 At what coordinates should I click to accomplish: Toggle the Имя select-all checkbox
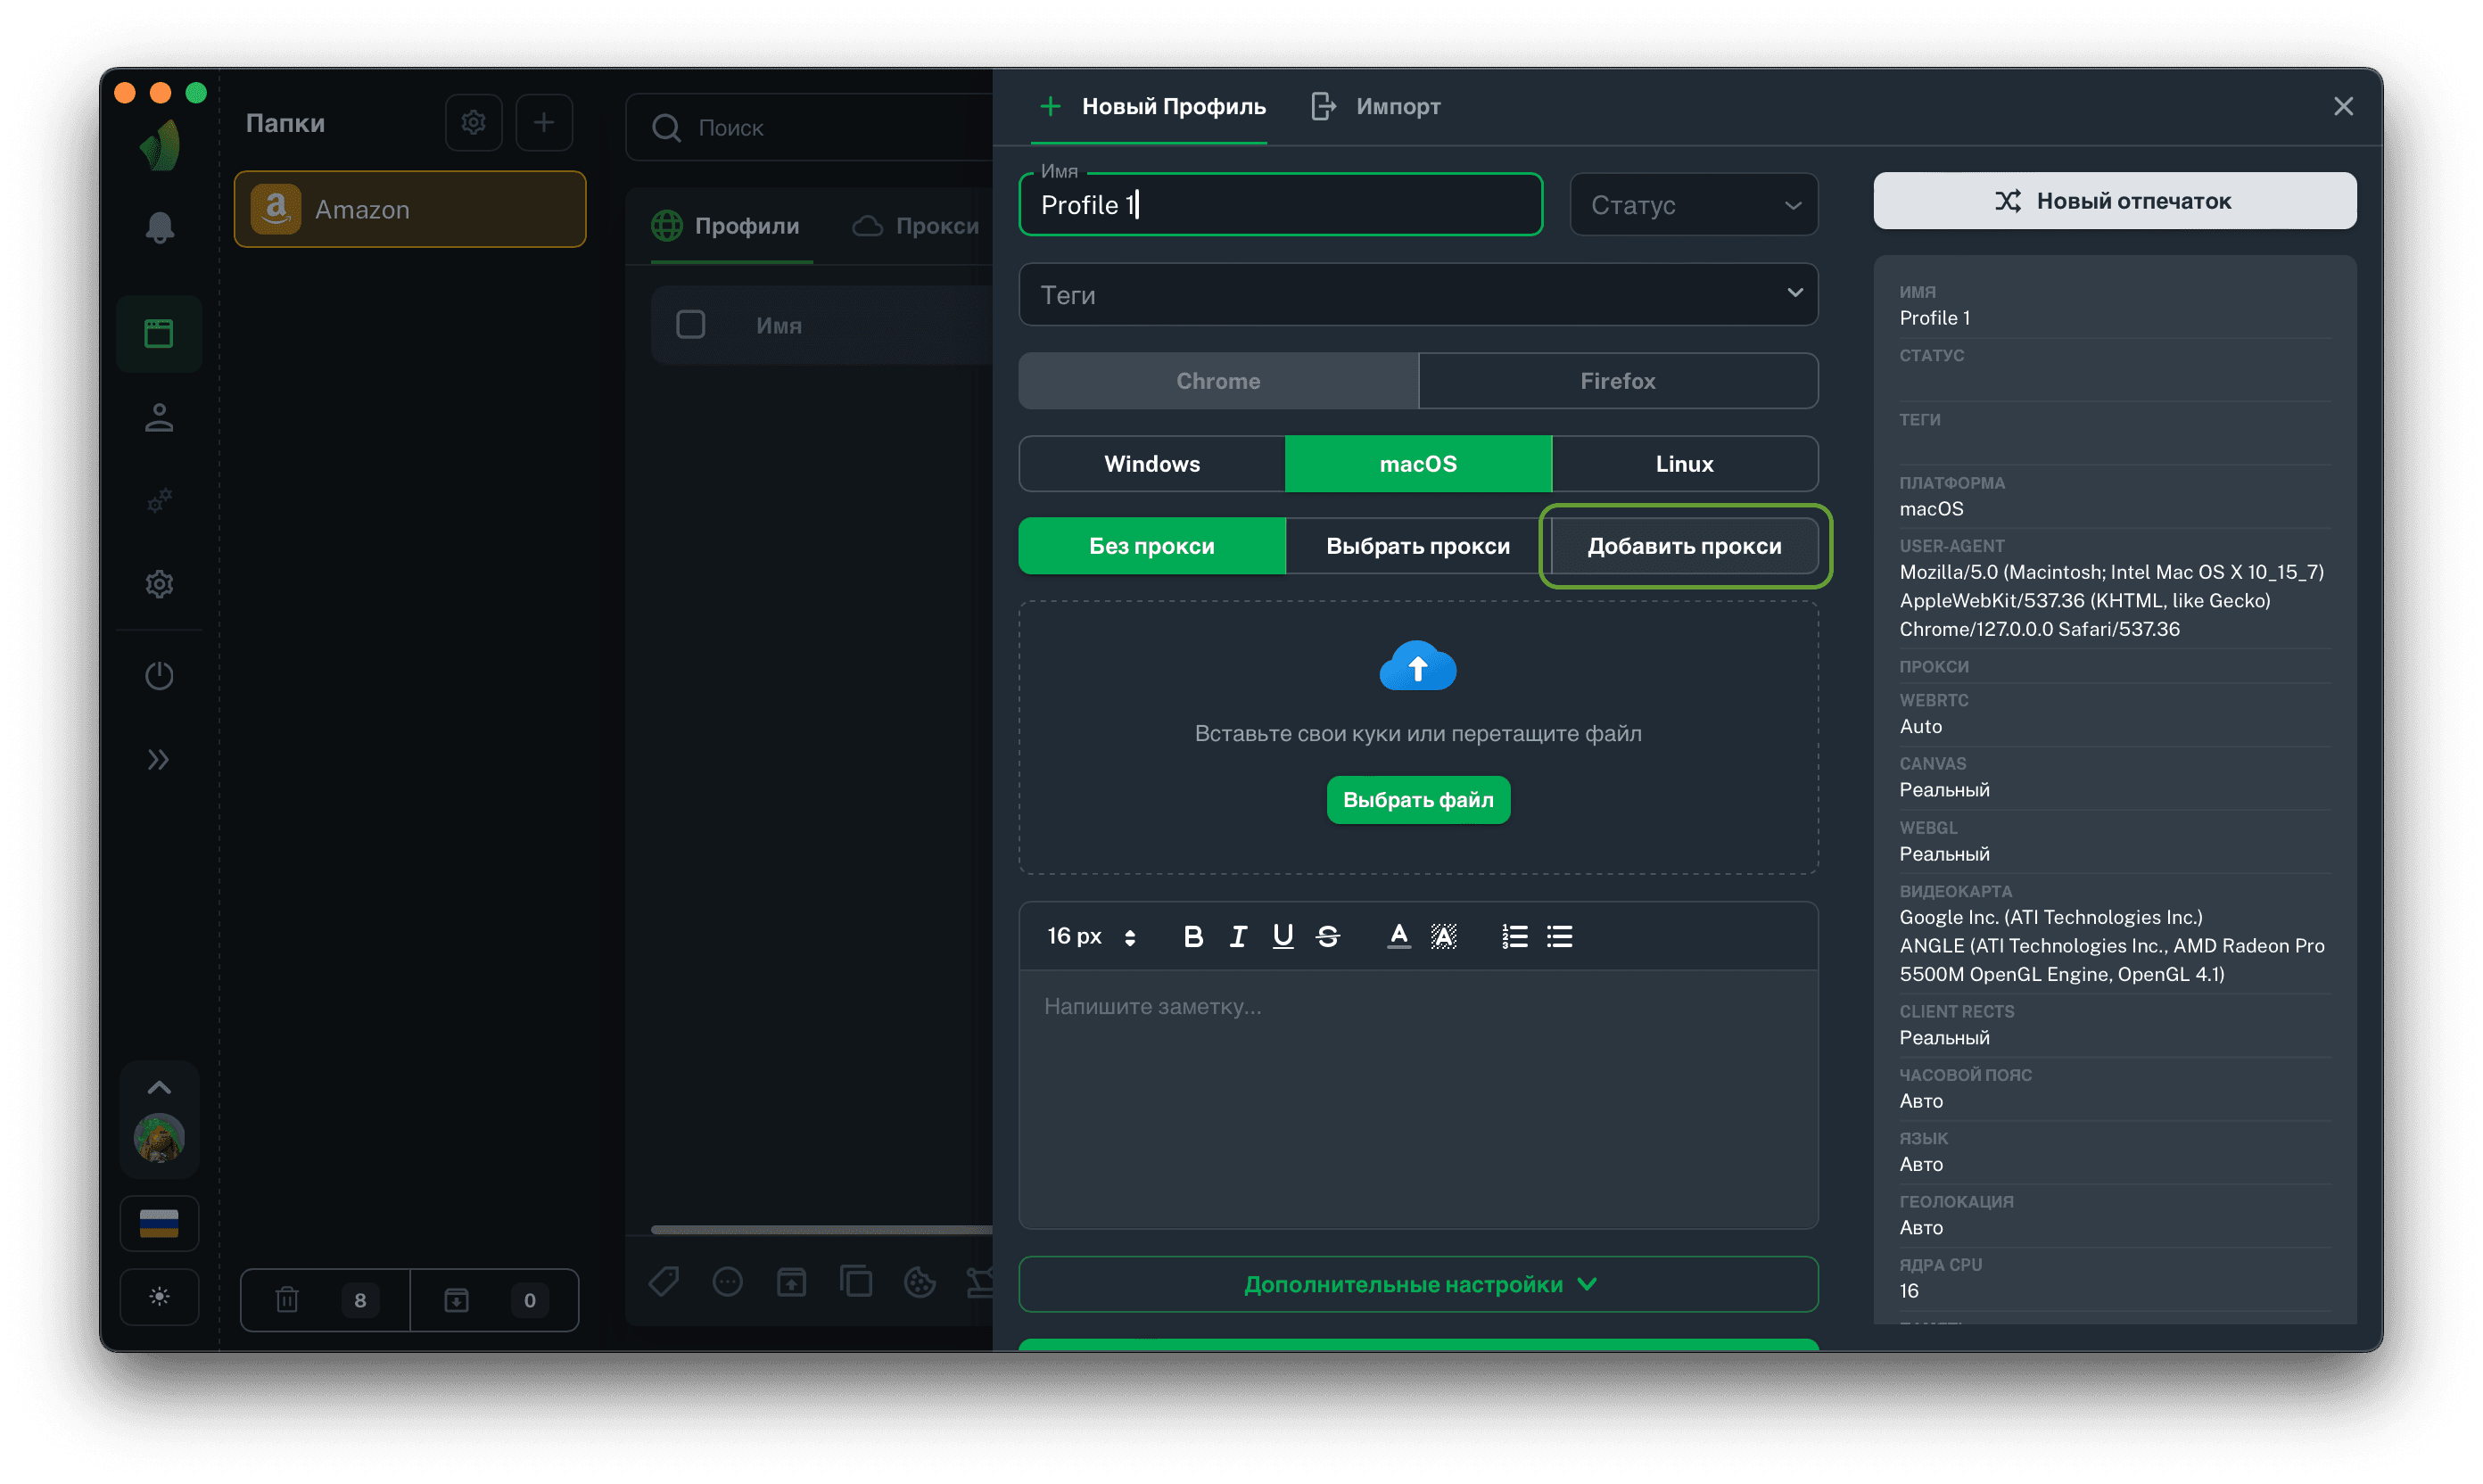(x=690, y=324)
